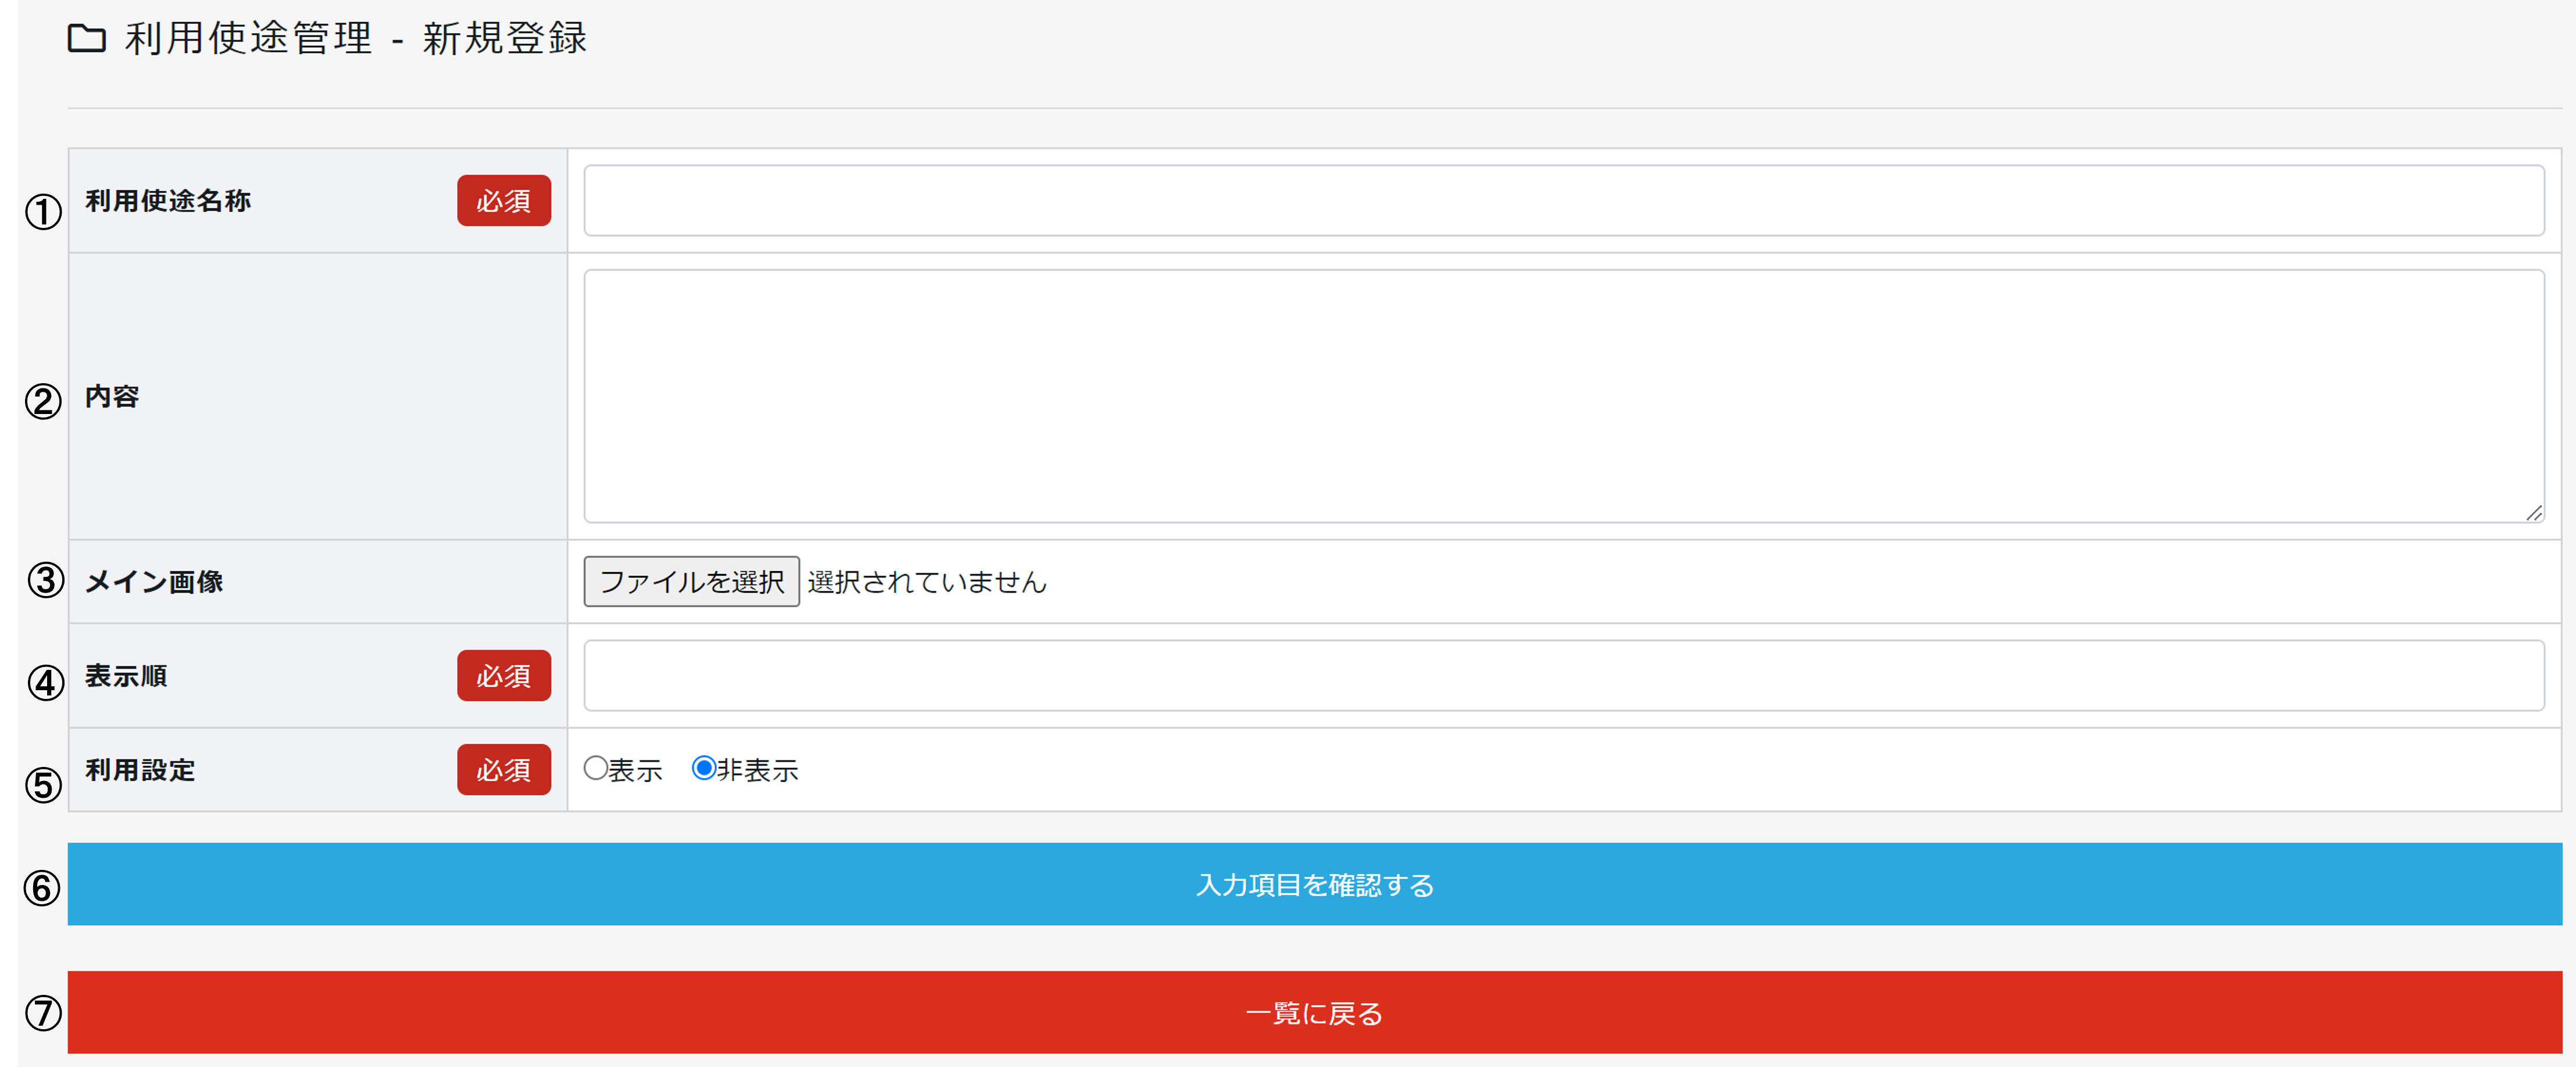The image size is (2576, 1067).
Task: Click 入力項目を確認する blue button
Action: [1314, 885]
